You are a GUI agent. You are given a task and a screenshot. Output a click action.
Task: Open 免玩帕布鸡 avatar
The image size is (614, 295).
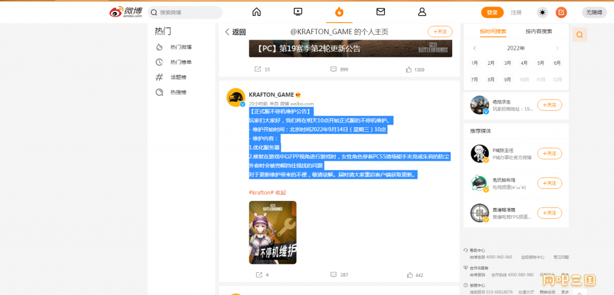(x=480, y=183)
